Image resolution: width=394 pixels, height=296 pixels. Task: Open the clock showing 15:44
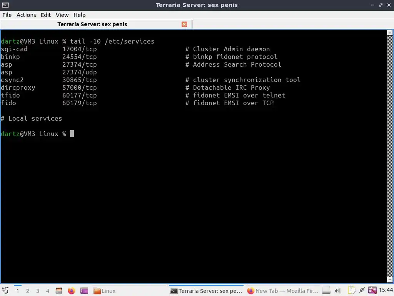pyautogui.click(x=386, y=291)
